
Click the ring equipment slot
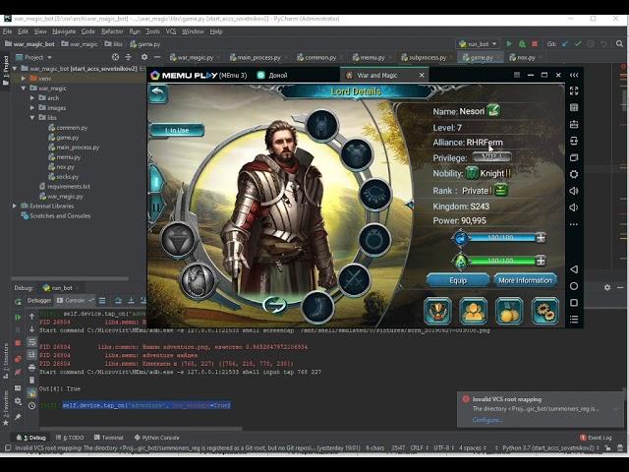373,239
